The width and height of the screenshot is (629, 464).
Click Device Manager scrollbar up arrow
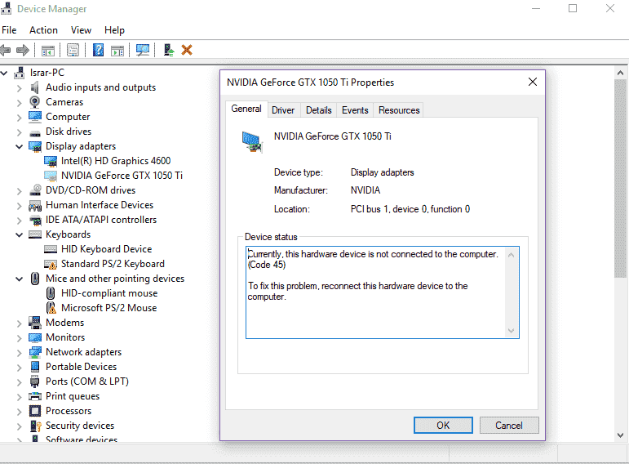pyautogui.click(x=620, y=73)
